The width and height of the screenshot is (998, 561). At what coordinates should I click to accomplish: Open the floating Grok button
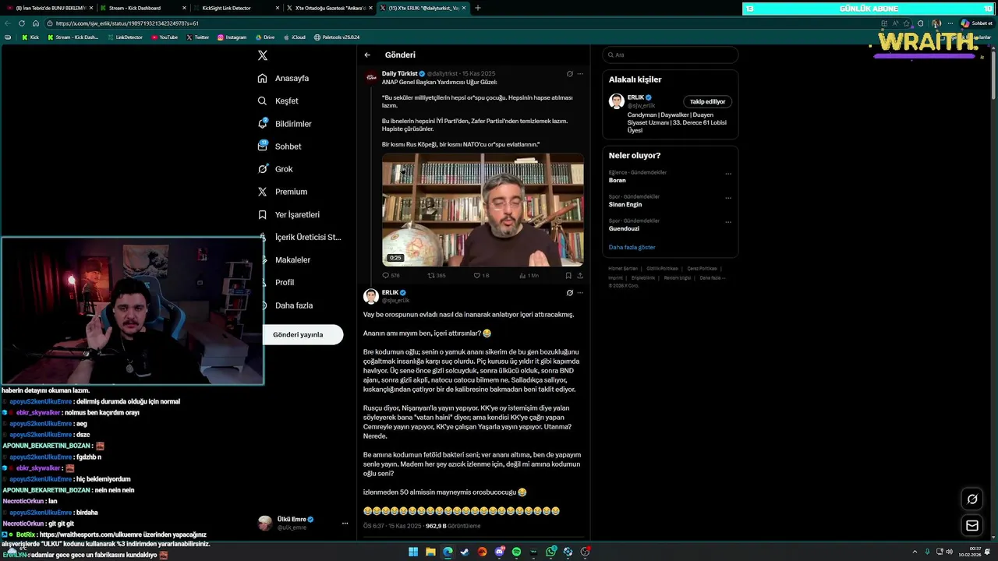[x=972, y=499]
